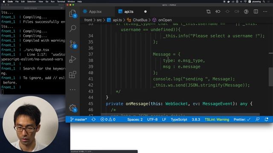Click the Open Changes compare icon
The image size is (273, 153).
(209, 11)
